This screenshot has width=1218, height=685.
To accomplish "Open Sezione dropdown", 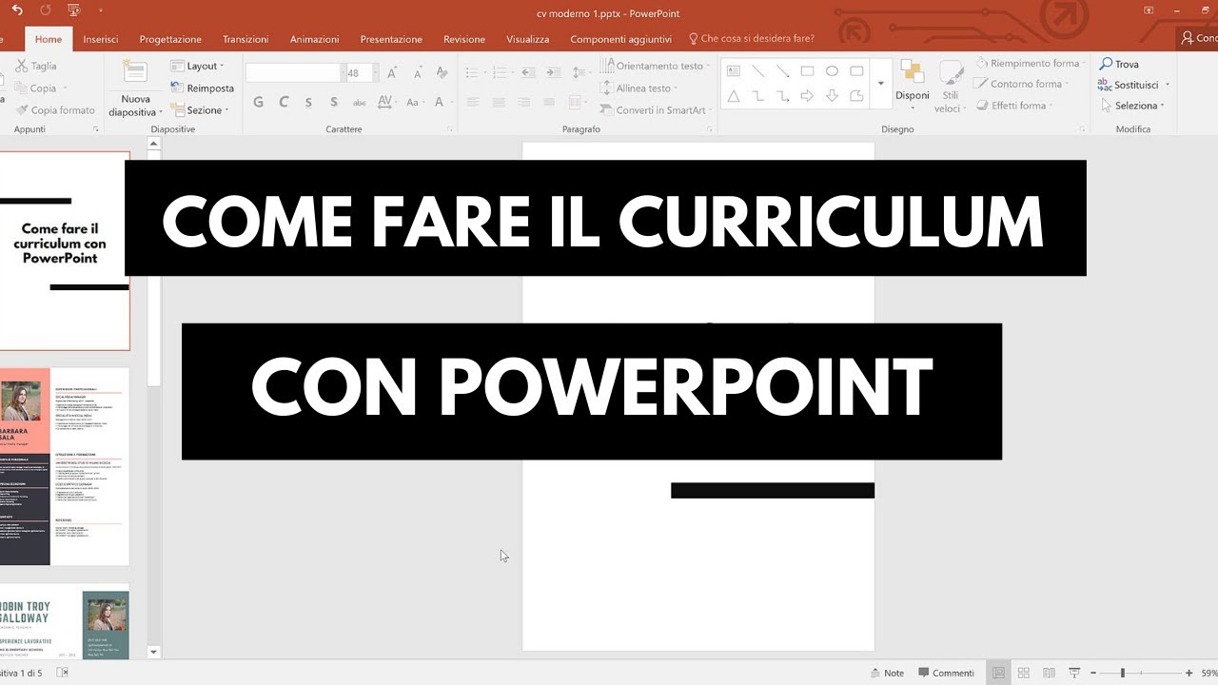I will pos(200,109).
